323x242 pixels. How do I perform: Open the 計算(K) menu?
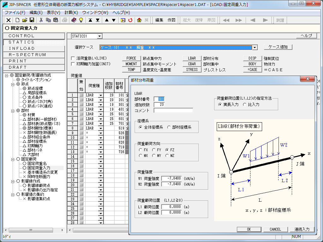71,13
